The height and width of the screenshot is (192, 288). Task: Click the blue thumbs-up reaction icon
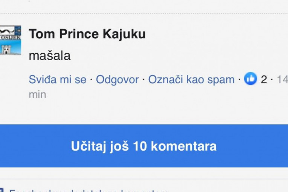click(250, 79)
